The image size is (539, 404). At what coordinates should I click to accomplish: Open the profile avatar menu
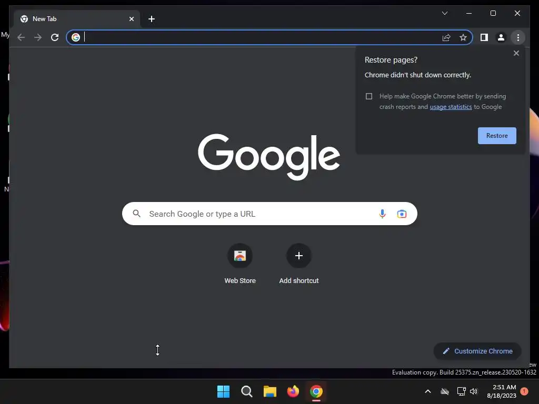click(x=501, y=37)
